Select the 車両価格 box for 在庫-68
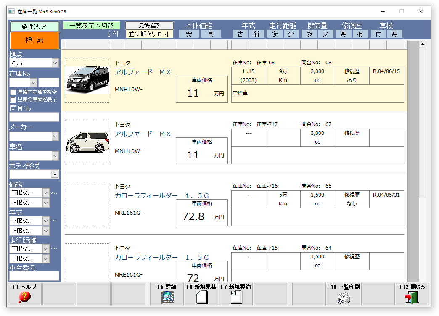The width and height of the screenshot is (439, 316). click(x=202, y=89)
